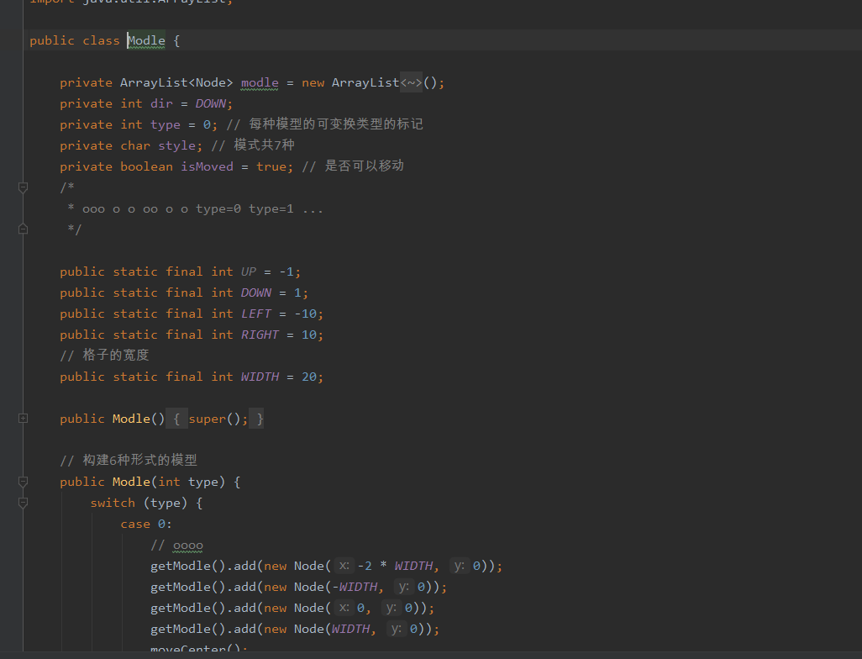Collapse the Modle(int type) constructor

[x=23, y=482]
